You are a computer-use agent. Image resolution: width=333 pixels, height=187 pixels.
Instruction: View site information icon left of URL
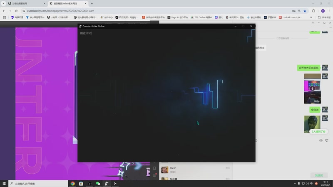coord(24,11)
